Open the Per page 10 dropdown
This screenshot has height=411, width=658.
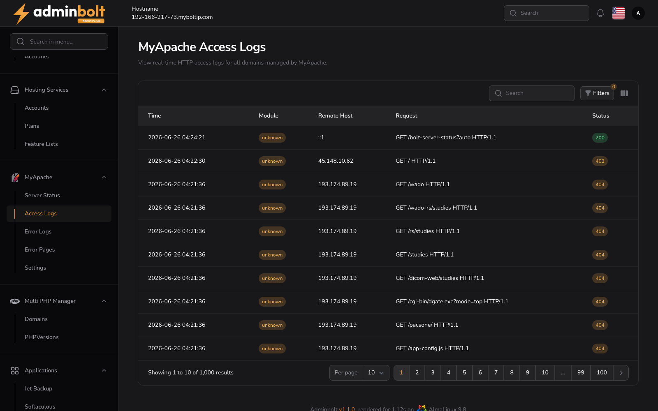[x=376, y=373]
